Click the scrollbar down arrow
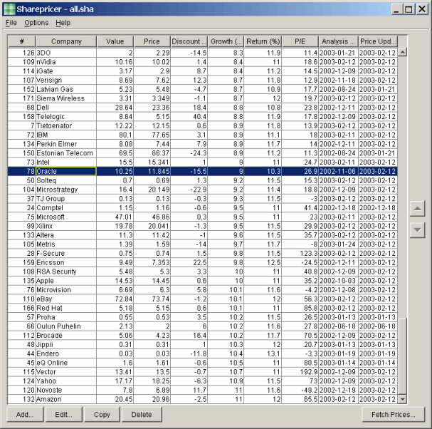This screenshot has width=432, height=429. 402,400
